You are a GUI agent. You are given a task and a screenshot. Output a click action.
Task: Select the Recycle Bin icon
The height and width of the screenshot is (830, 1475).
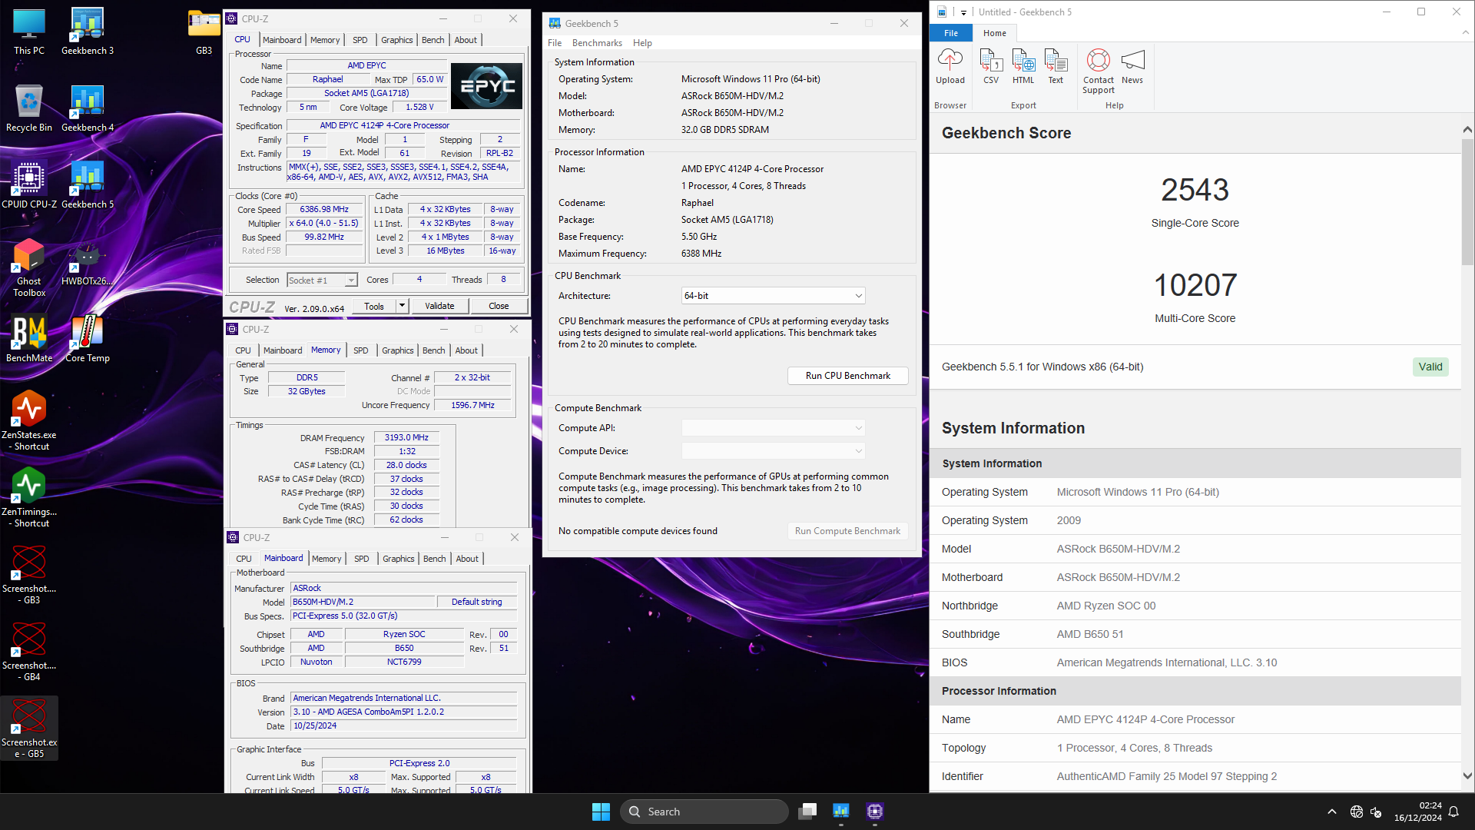click(x=29, y=109)
